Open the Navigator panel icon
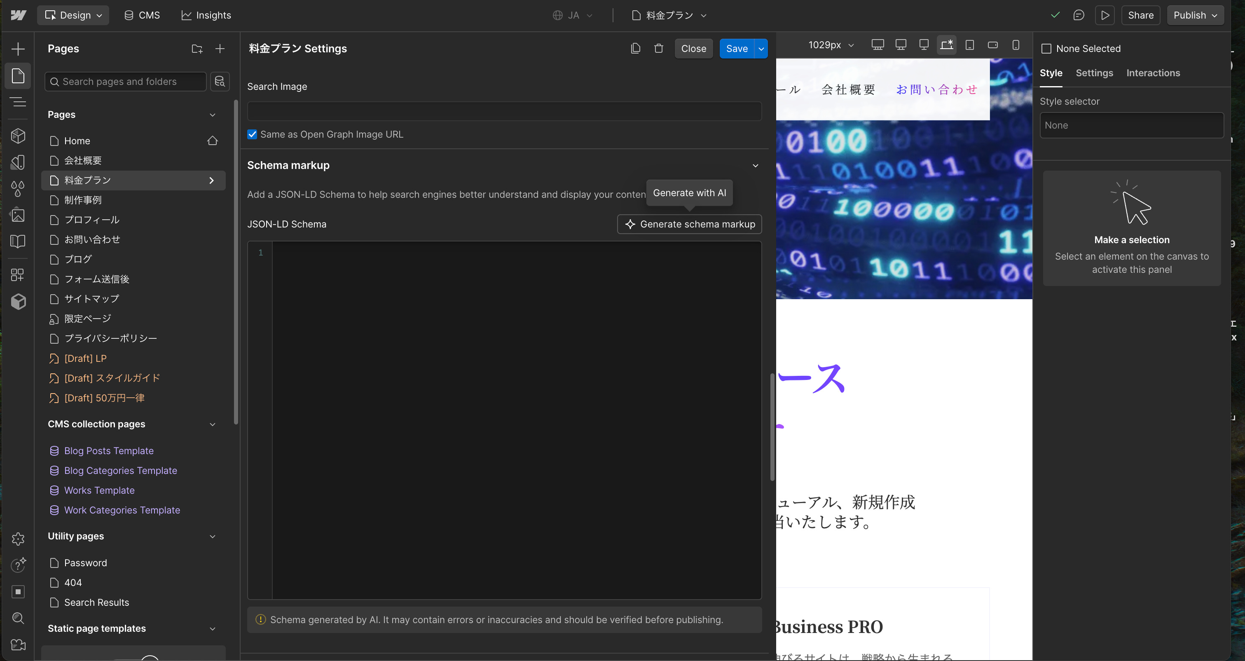The image size is (1245, 661). point(18,102)
